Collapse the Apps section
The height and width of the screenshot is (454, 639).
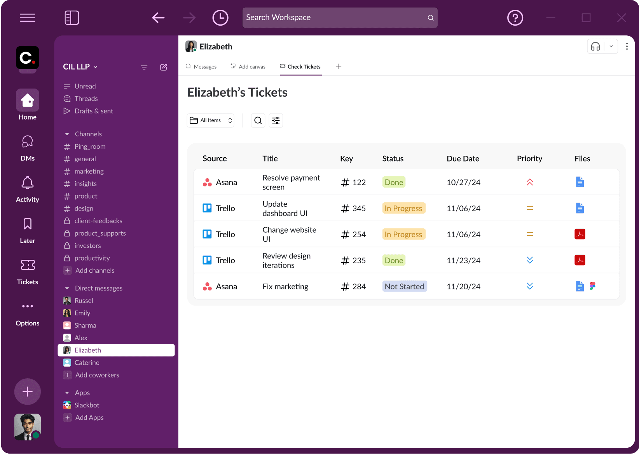(x=67, y=393)
